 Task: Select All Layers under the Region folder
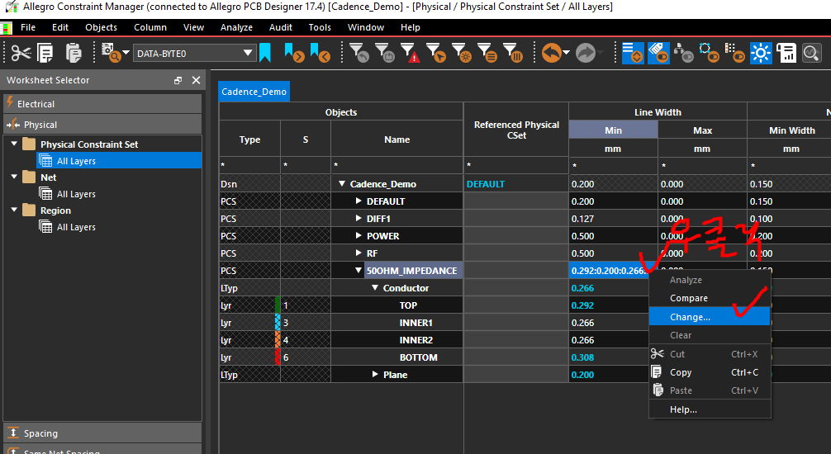tap(76, 227)
